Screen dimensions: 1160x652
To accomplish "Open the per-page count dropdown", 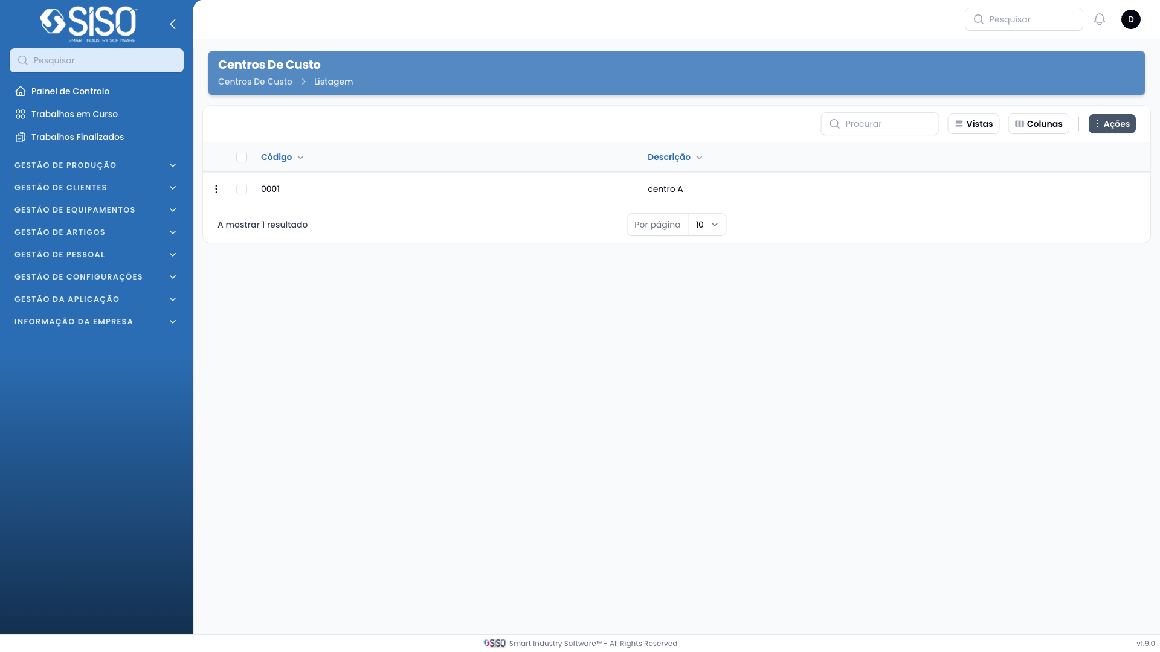I will [706, 225].
